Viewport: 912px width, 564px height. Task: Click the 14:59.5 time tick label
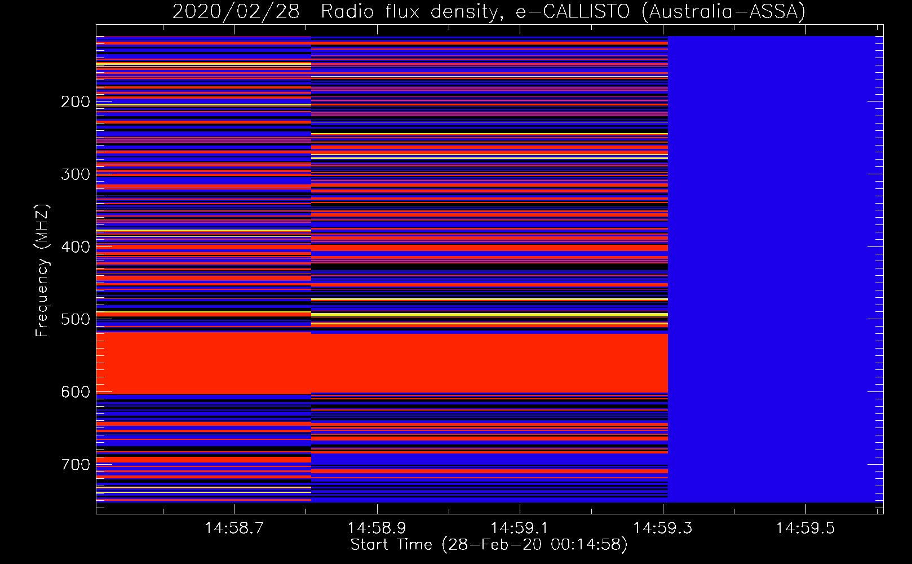805,528
